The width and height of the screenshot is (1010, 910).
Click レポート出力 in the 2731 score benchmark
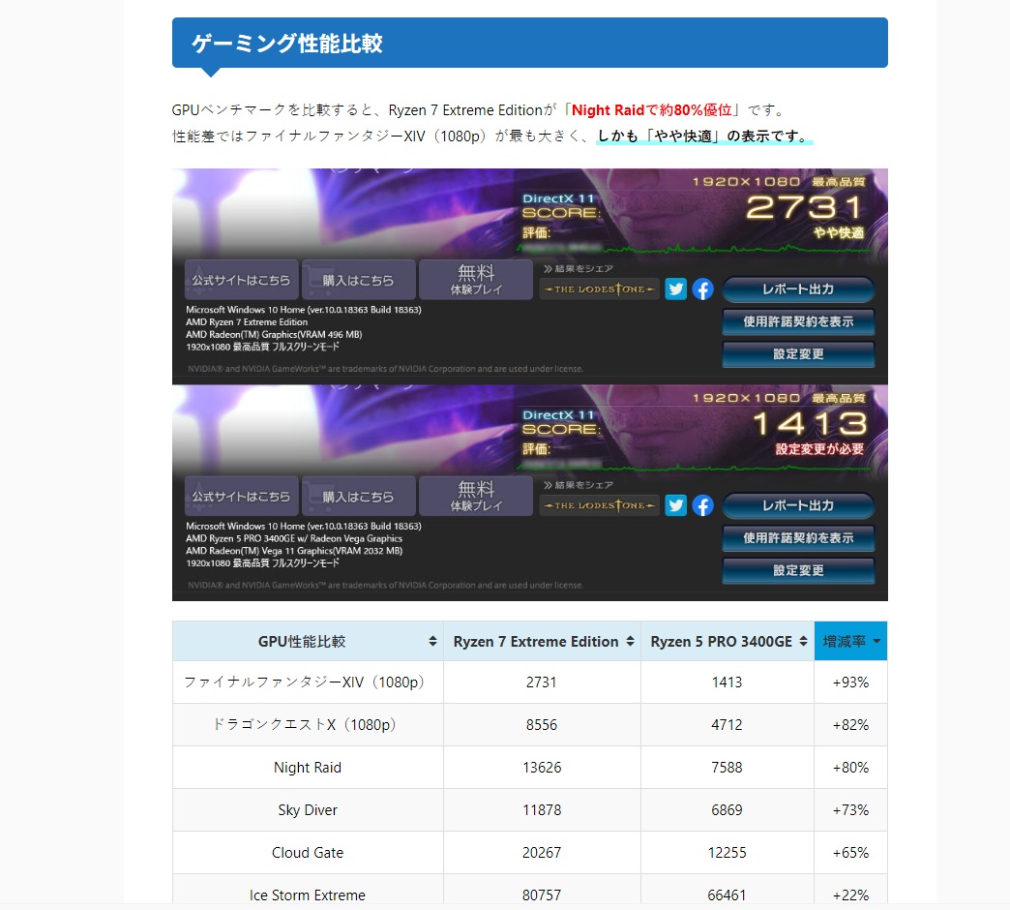point(798,289)
